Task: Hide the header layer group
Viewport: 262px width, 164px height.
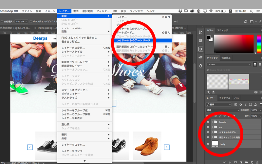Action: coord(208,122)
